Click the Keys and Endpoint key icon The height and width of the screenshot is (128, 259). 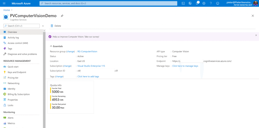[5, 72]
